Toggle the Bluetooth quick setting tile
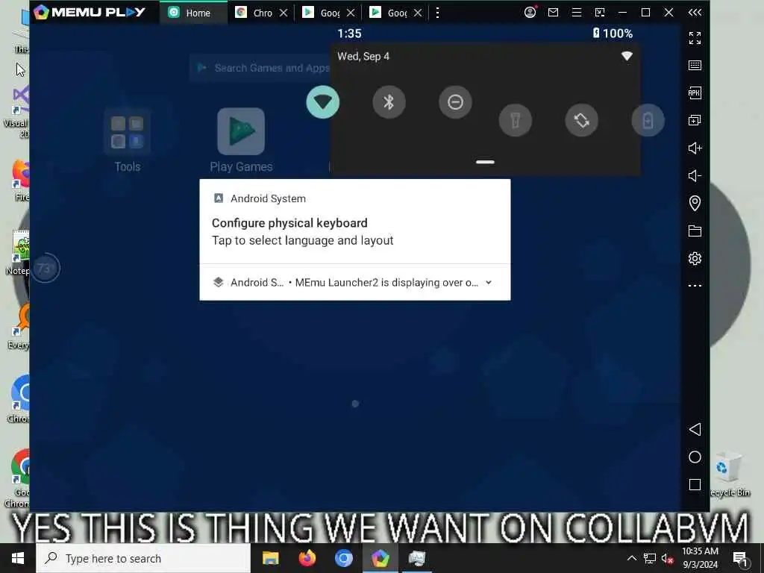Image resolution: width=764 pixels, height=573 pixels. coord(389,102)
